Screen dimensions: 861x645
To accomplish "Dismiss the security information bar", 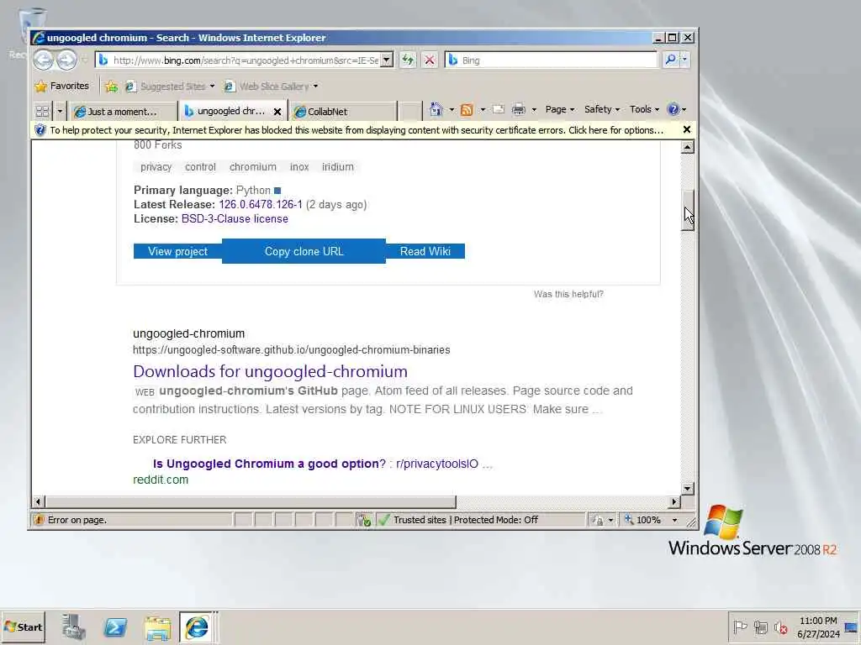I will point(686,129).
